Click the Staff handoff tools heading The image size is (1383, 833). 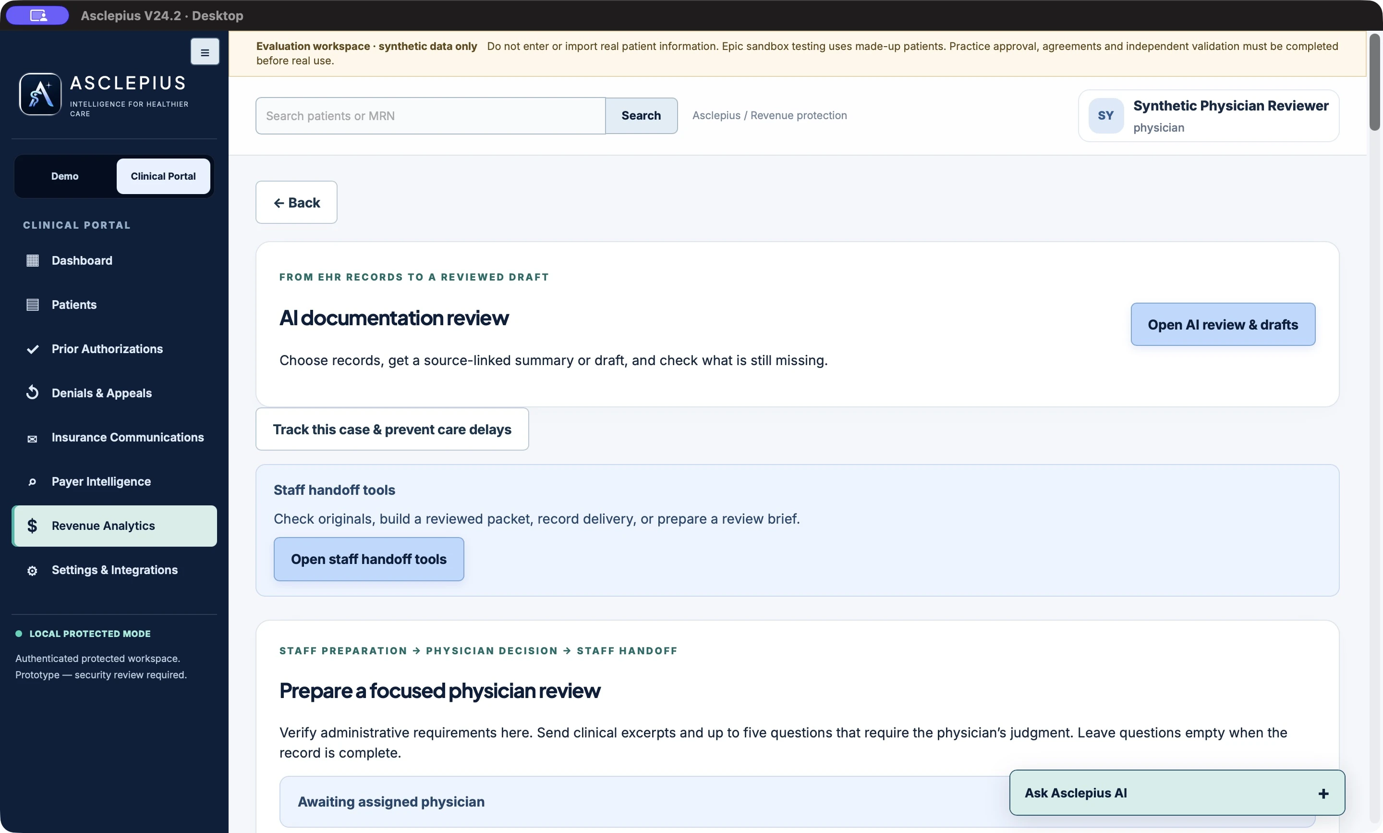[x=334, y=490]
